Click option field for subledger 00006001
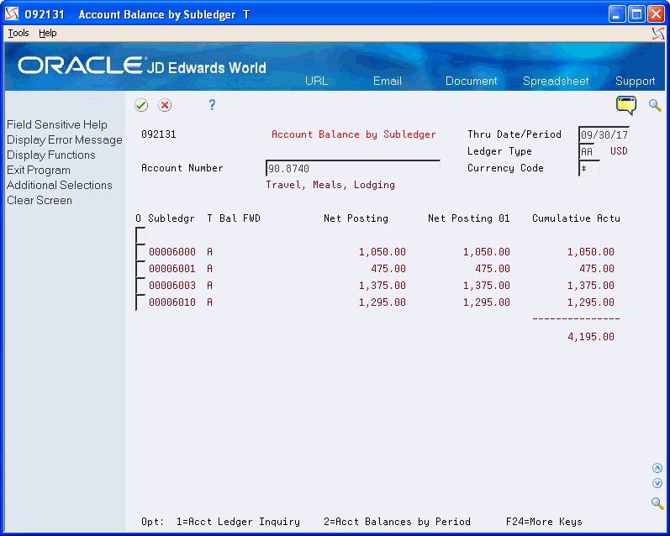 click(x=140, y=269)
